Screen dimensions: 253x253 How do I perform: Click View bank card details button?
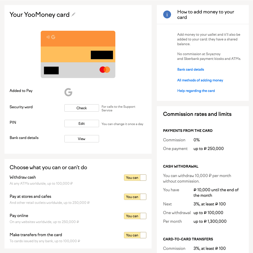pos(82,139)
